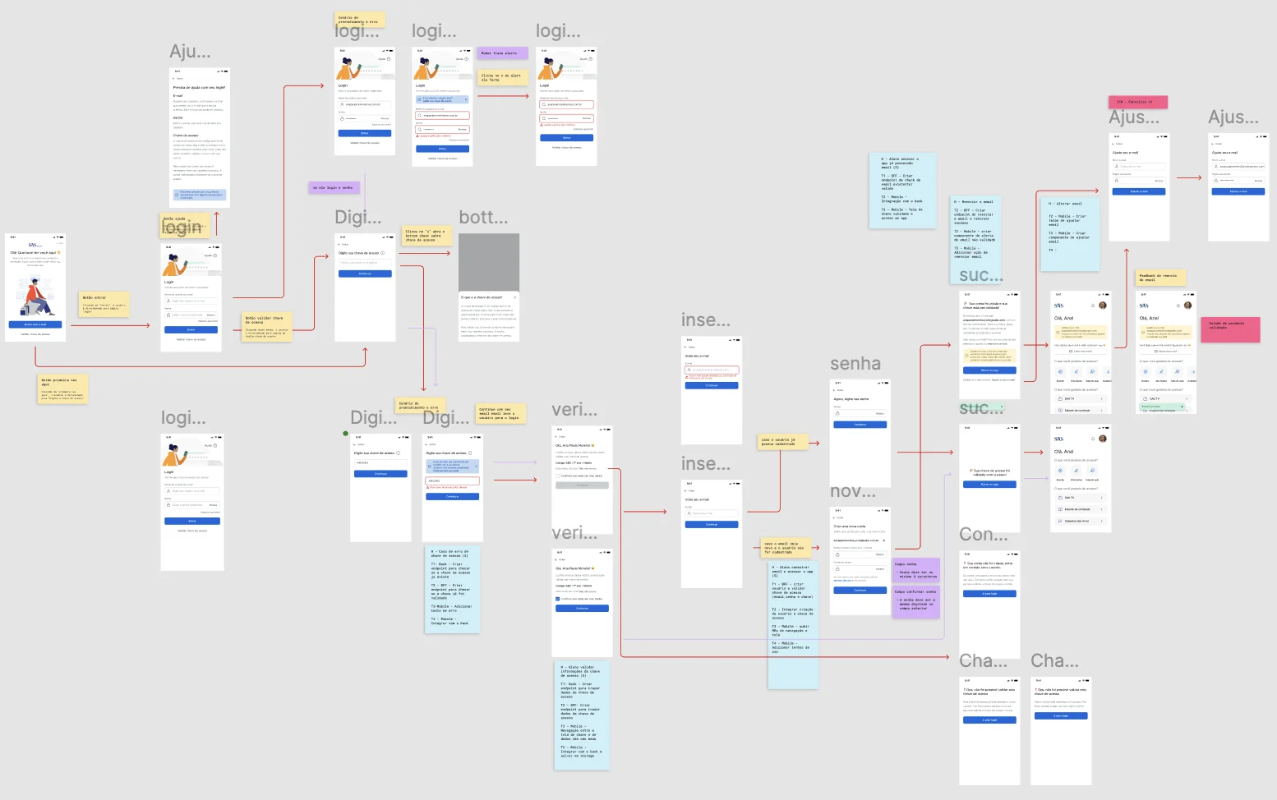Image resolution: width=1277 pixels, height=800 pixels.
Task: Select blue 'H - Alterar email' task note
Action: click(1072, 235)
